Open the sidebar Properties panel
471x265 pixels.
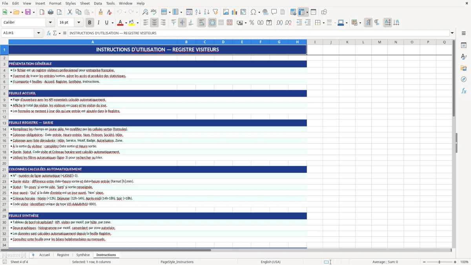pyautogui.click(x=464, y=46)
